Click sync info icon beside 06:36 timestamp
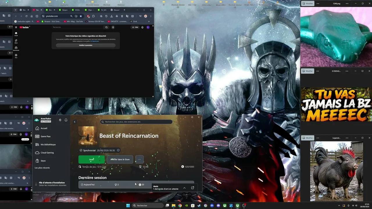Image resolution: width=372 pixels, height=209 pixels. pyautogui.click(x=118, y=150)
